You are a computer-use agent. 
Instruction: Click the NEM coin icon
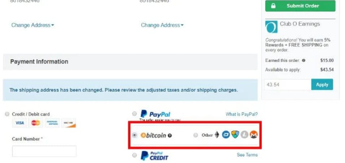[x=235, y=135]
